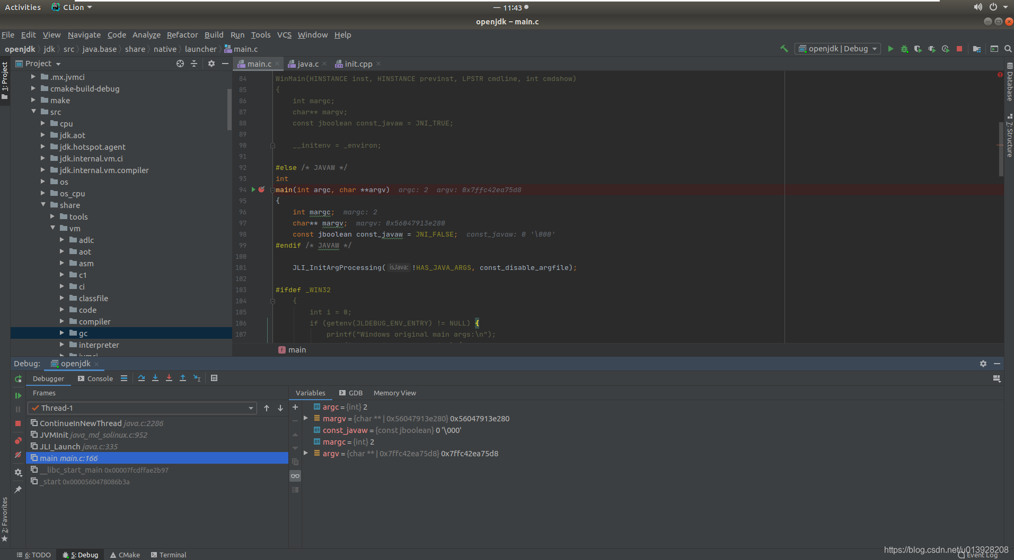
Task: Pin the debug tab with pin icon
Action: pyautogui.click(x=18, y=490)
